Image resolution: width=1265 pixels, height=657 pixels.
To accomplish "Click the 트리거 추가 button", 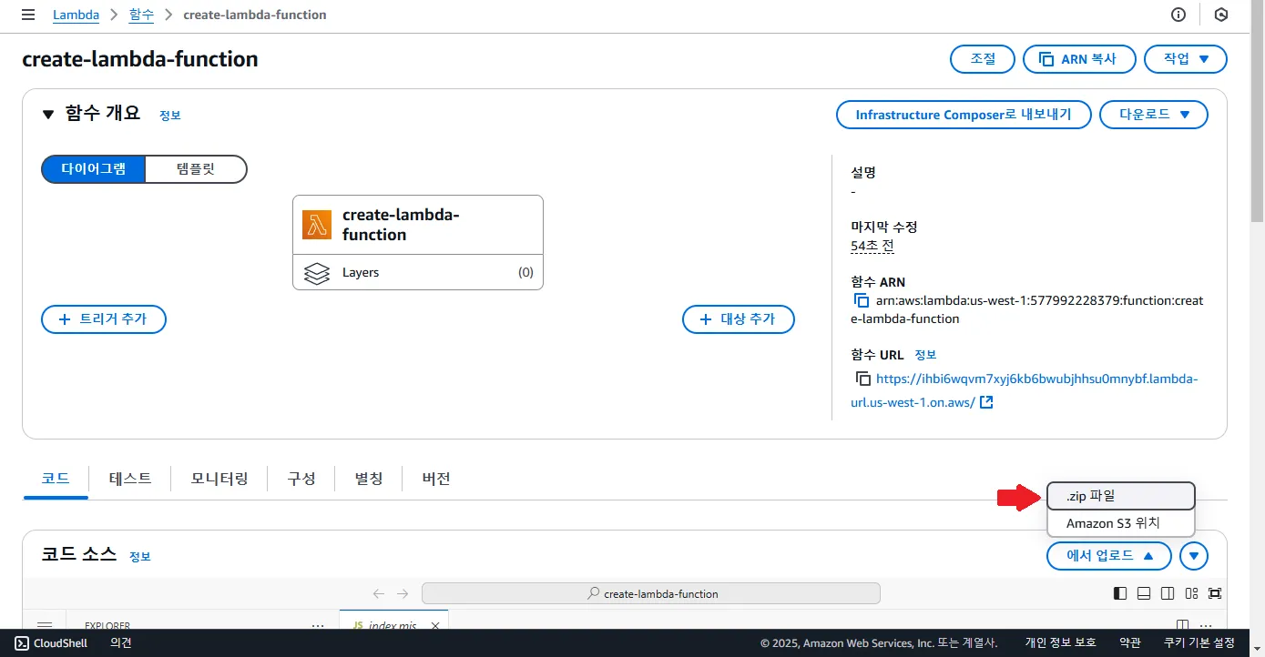I will tap(104, 319).
